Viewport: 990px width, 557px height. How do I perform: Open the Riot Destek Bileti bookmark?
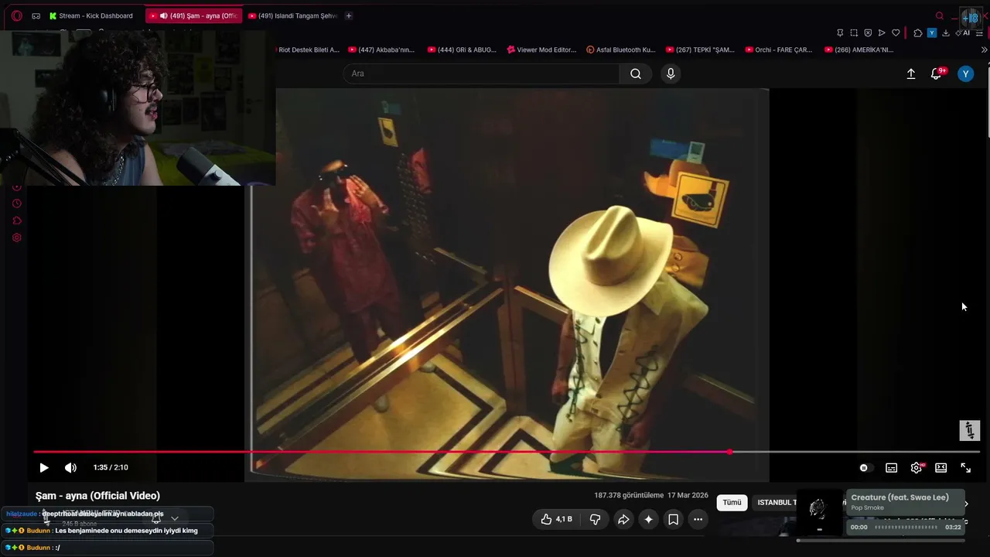tap(309, 50)
